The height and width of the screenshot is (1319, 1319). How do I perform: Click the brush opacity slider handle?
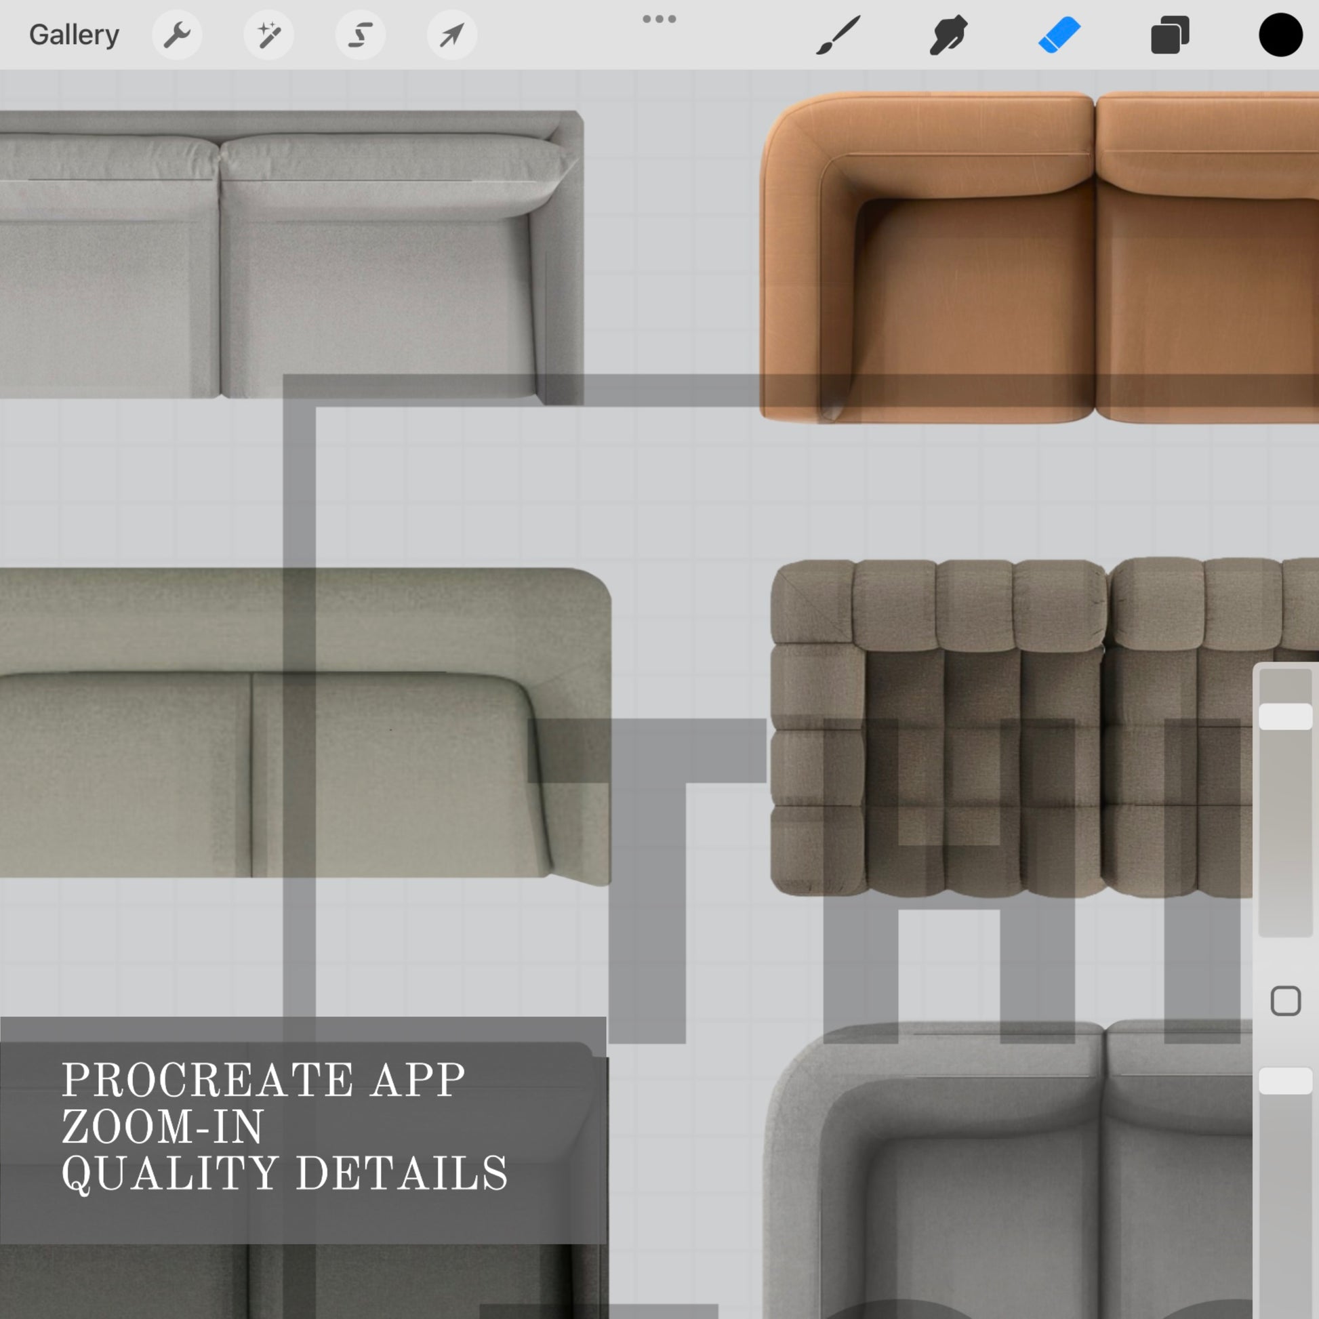pos(1286,1081)
